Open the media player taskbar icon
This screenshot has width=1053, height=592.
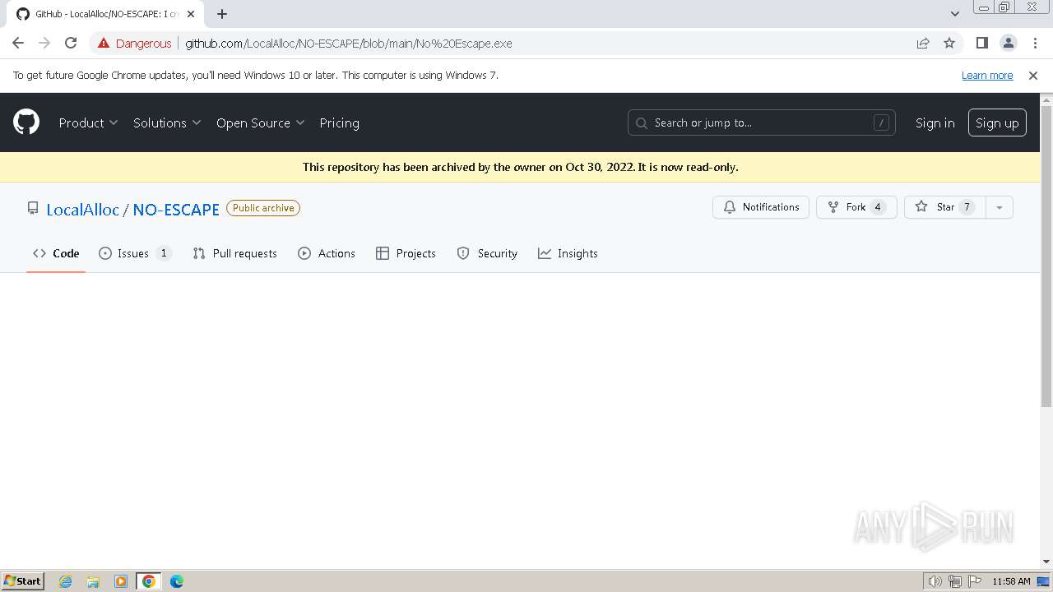121,581
